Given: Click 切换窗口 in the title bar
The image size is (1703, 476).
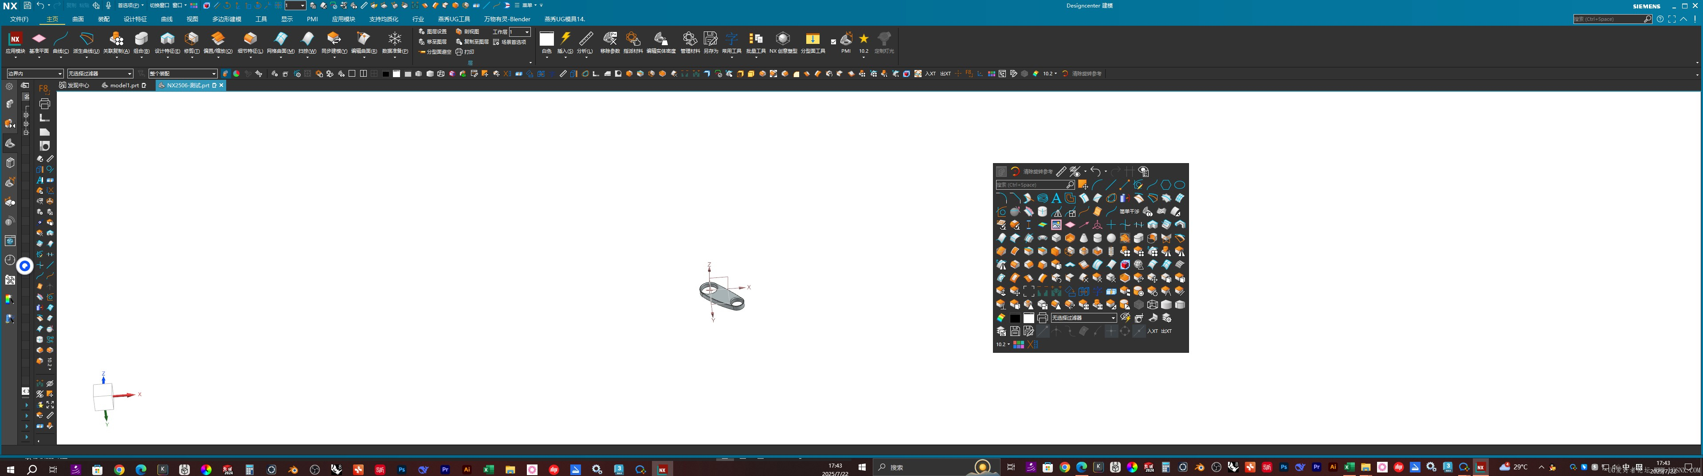Looking at the screenshot, I should click(159, 5).
